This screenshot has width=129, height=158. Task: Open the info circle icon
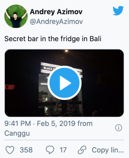pyautogui.click(x=119, y=128)
